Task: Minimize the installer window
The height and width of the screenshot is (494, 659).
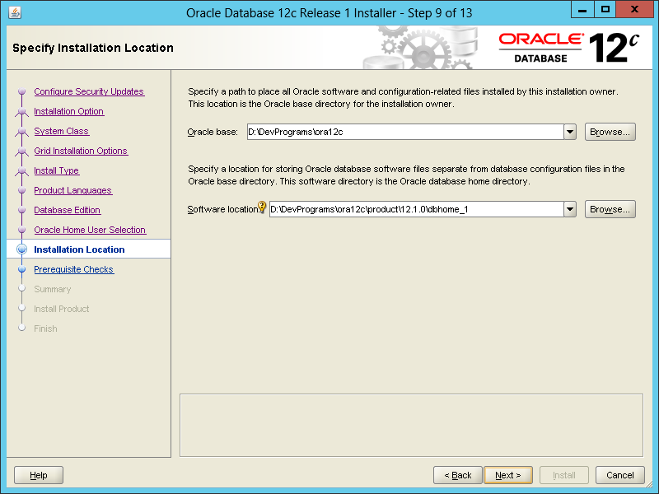Action: click(x=582, y=9)
